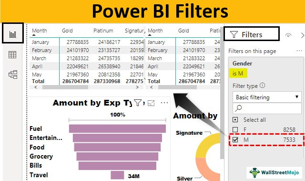Click the Grocery funnel bar
This screenshot has width=305, height=181.
(117, 157)
